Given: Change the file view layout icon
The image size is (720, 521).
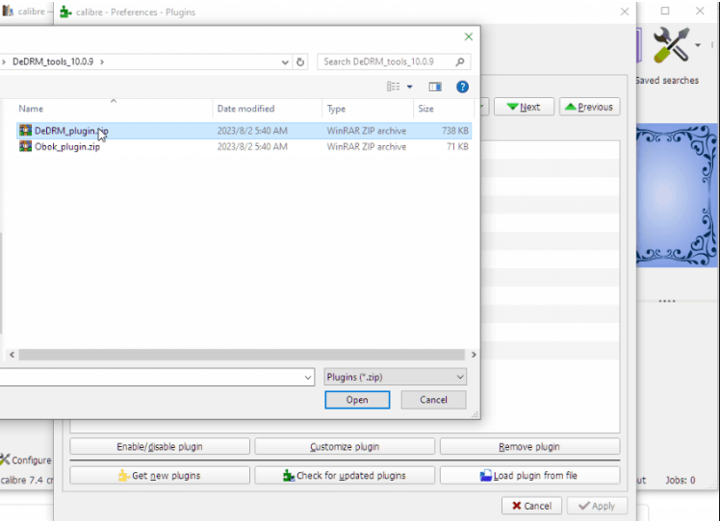Looking at the screenshot, I should [393, 87].
